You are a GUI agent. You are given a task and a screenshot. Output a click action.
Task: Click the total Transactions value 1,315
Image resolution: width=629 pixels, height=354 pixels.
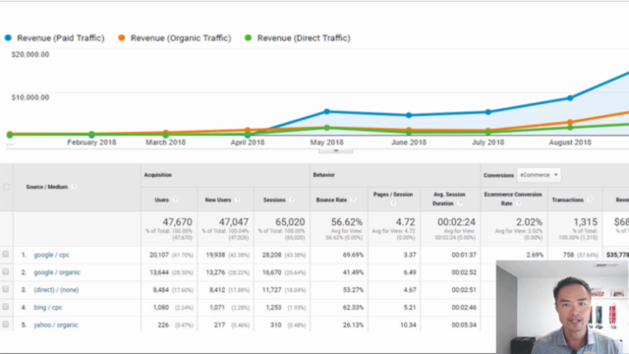click(x=586, y=222)
